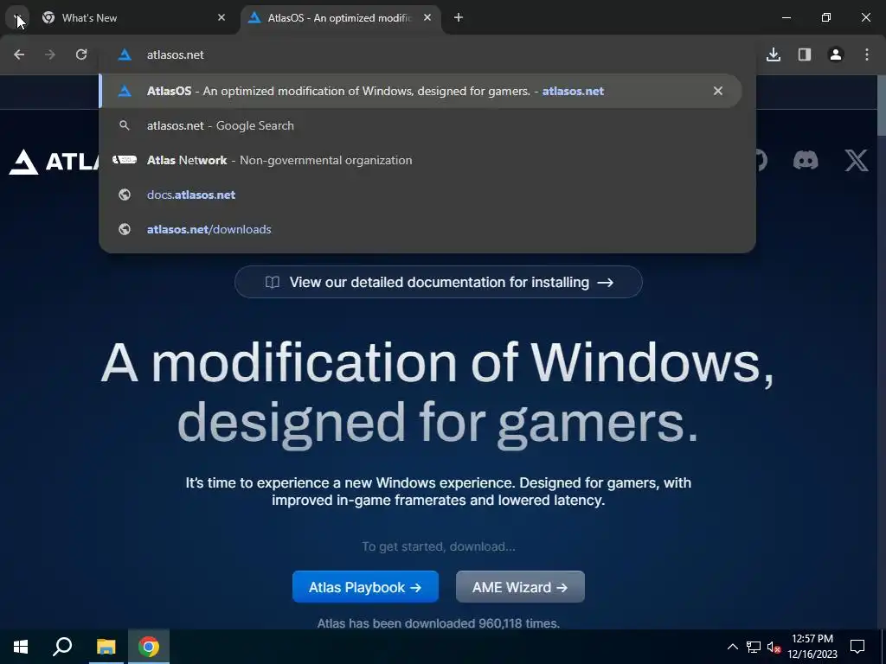886x664 pixels.
Task: Close the What's New tab
Action: (221, 17)
